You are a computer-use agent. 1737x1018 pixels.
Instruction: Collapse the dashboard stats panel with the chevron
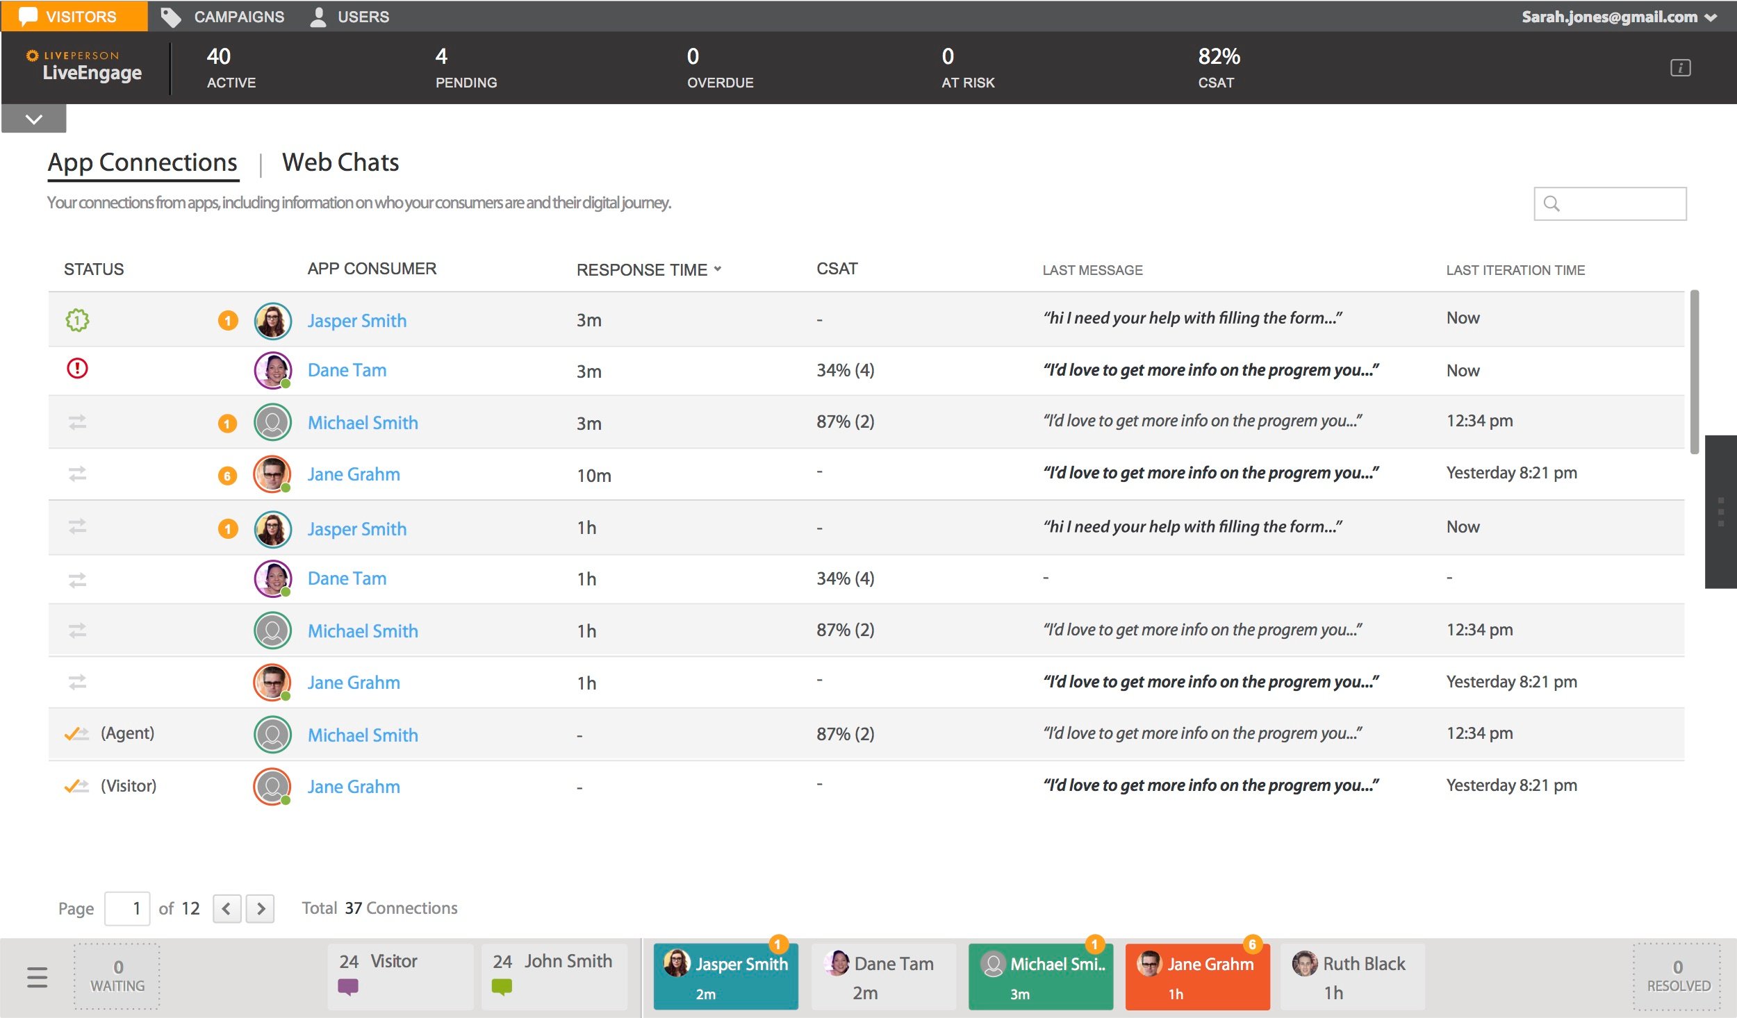tap(33, 118)
